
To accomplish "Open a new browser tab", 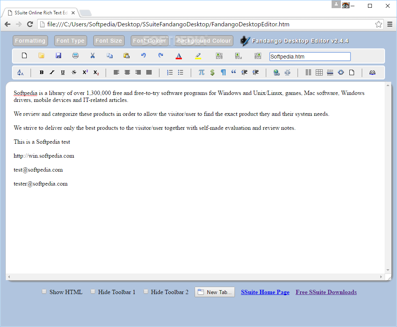I will [x=86, y=13].
